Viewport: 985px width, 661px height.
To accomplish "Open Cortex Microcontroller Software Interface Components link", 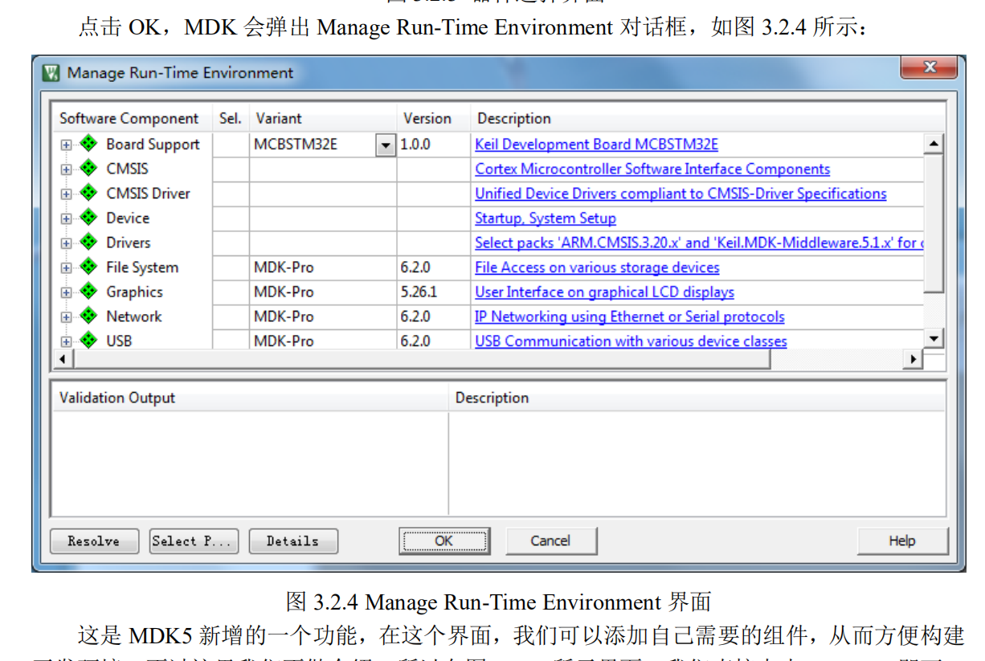I will (x=652, y=169).
